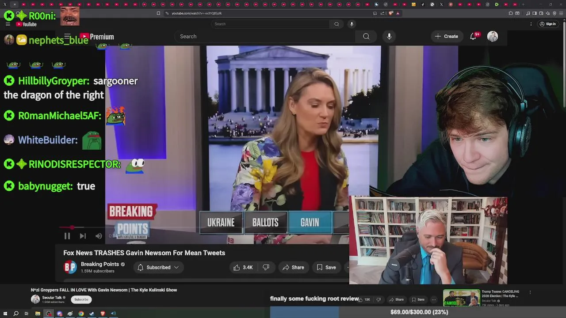Screen dimensions: 566x318
Task: Skip to the next video
Action: coord(83,236)
